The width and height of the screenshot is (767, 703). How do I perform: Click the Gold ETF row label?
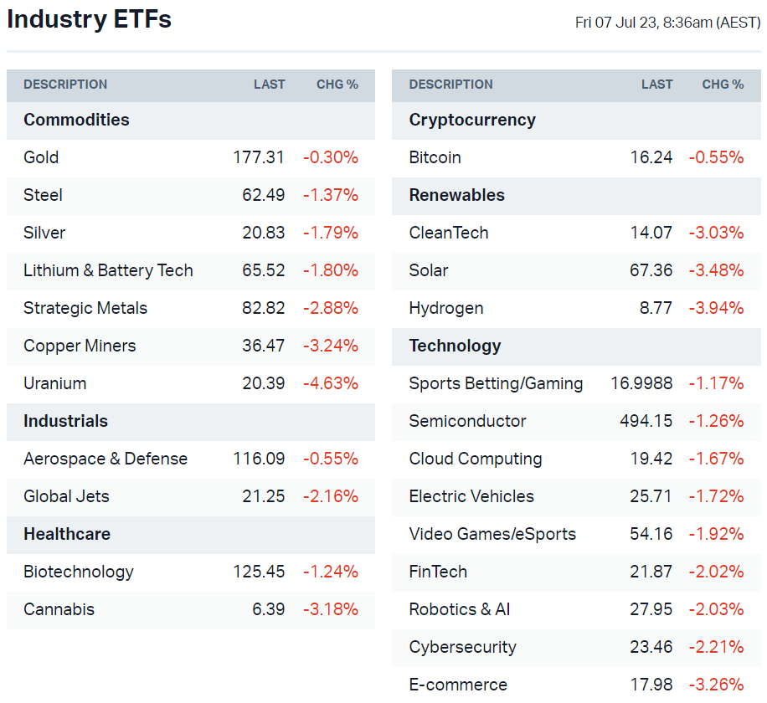click(x=41, y=157)
